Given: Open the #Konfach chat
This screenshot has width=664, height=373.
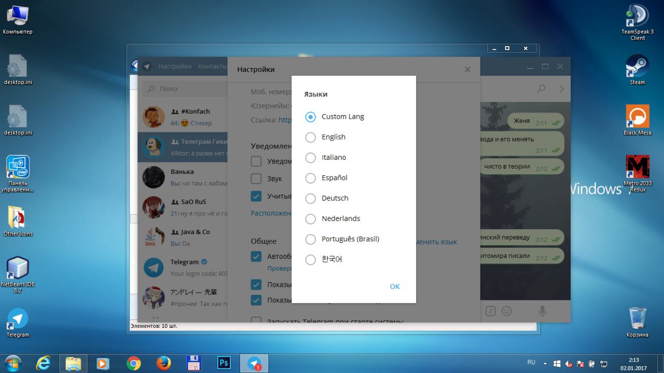Looking at the screenshot, I should pos(183,117).
